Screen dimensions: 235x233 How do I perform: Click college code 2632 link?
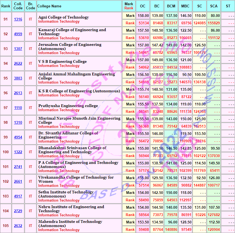click(x=18, y=226)
